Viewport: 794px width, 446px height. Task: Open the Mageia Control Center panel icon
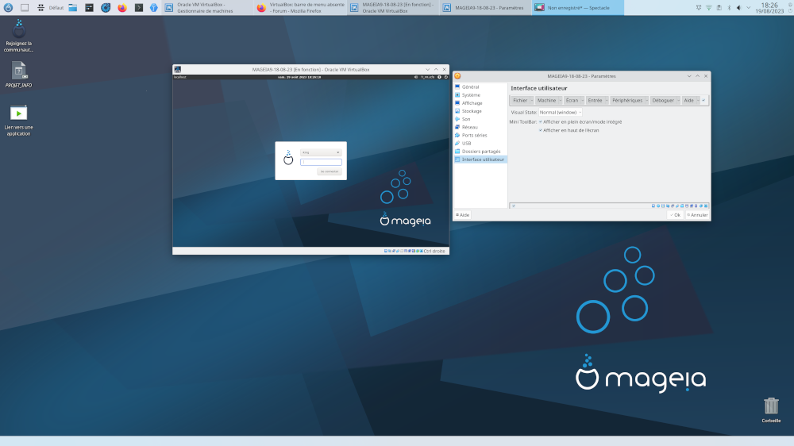click(106, 8)
